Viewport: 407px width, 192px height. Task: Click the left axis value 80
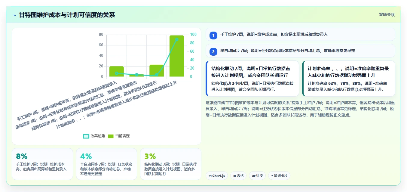click(101, 35)
